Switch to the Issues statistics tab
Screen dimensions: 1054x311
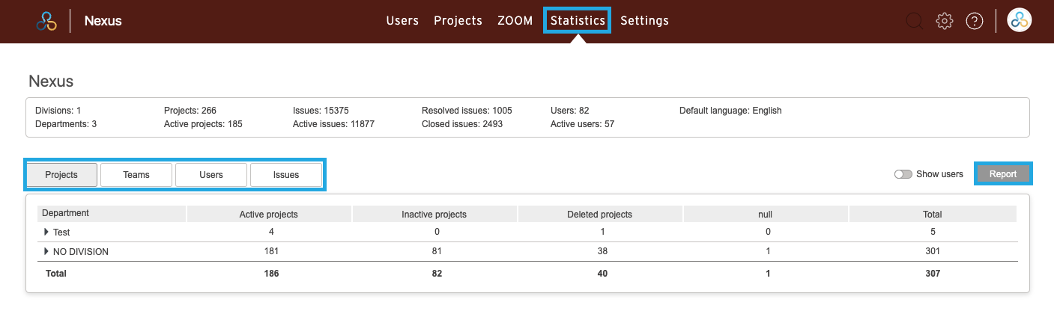click(286, 175)
